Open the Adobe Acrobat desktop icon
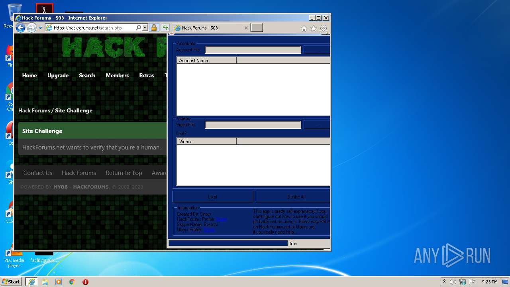 (44, 8)
